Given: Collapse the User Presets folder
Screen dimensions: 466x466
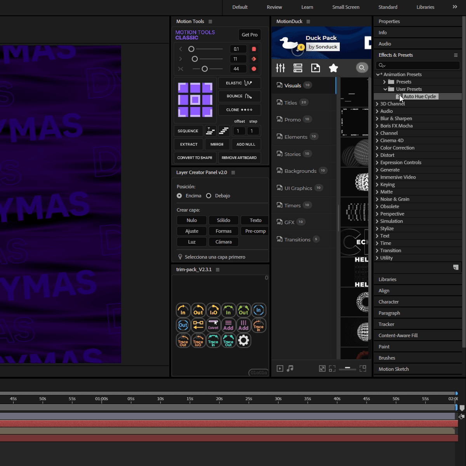Looking at the screenshot, I should 385,89.
